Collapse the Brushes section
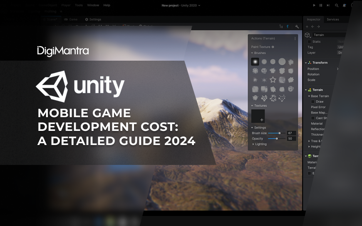The image size is (362, 226). [x=252, y=53]
